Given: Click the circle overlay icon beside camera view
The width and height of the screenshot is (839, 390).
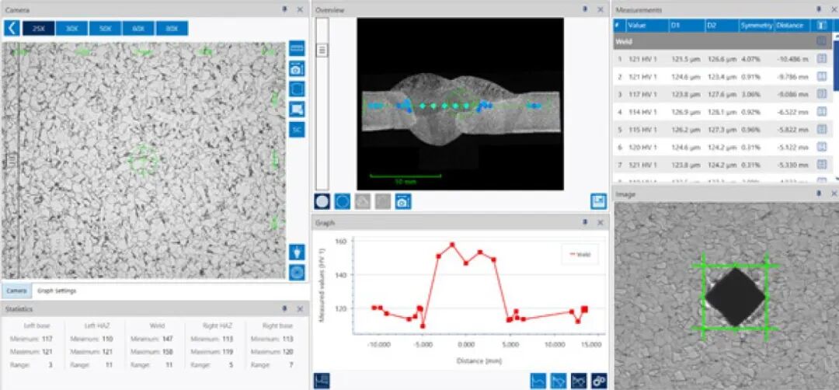Looking at the screenshot, I should 297,89.
